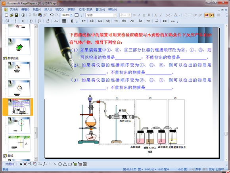This screenshot has width=230, height=173.
Task: Click the 数字 status bar indicator
Action: pyautogui.click(x=198, y=169)
